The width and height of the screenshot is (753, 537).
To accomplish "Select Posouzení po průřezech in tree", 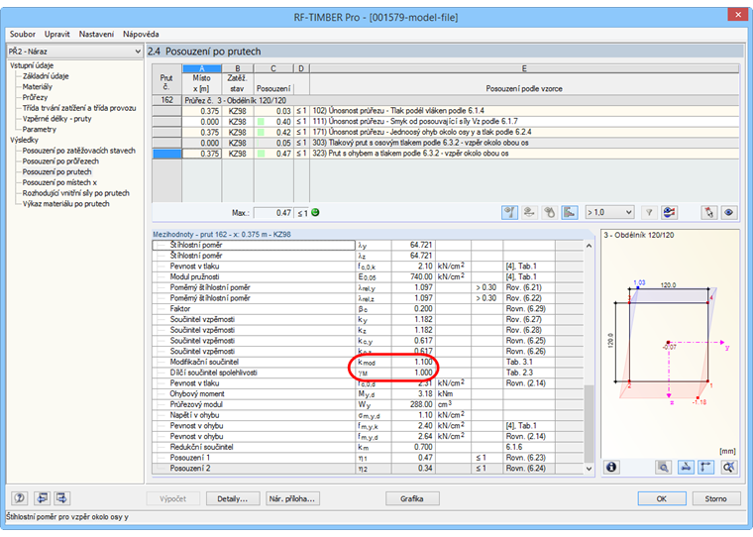I will tap(61, 161).
